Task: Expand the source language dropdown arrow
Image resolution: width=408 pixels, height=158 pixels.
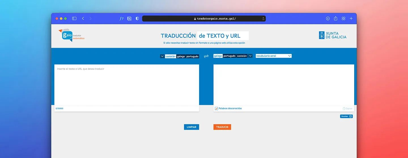Action: 162,56
